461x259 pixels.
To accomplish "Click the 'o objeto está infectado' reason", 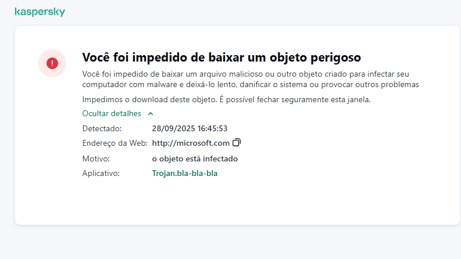I will pos(195,158).
